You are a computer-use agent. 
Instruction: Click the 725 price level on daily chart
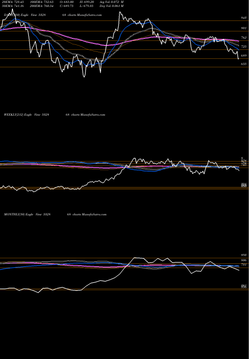(244, 46)
